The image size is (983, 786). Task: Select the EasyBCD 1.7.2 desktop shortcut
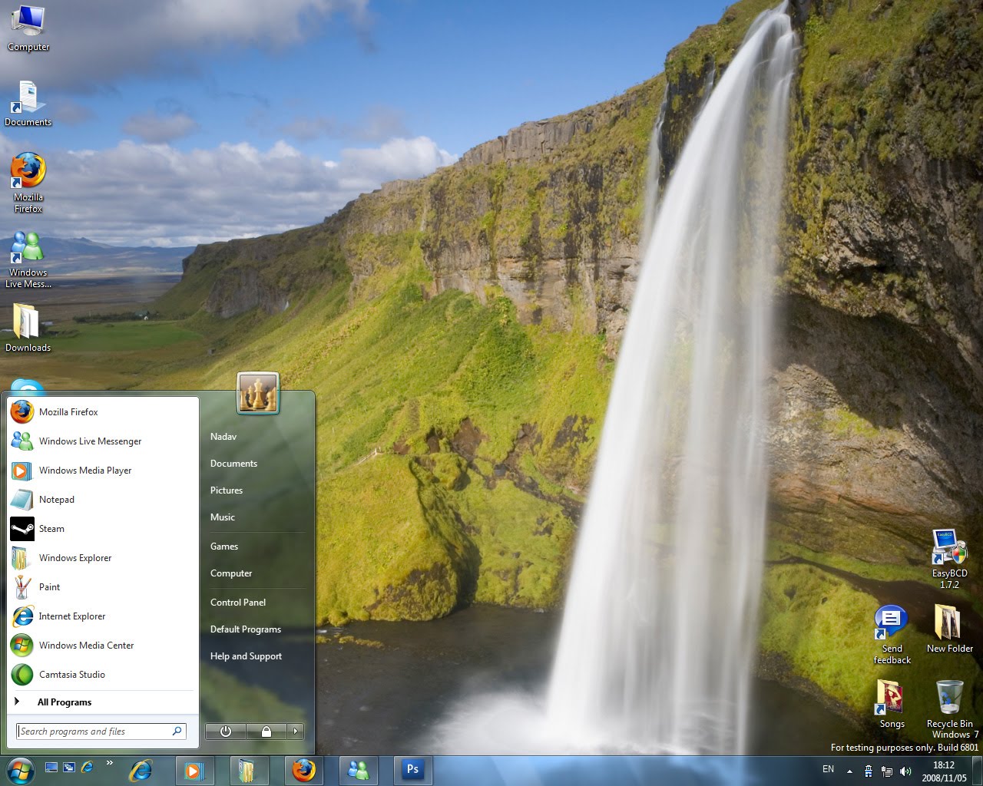tap(949, 559)
